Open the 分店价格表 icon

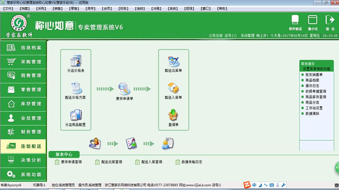[76, 63]
